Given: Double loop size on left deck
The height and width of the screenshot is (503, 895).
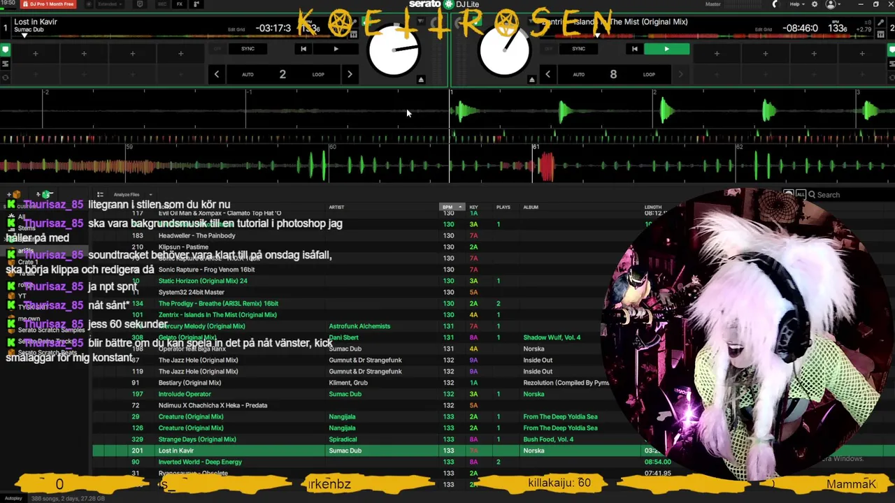Looking at the screenshot, I should point(350,74).
